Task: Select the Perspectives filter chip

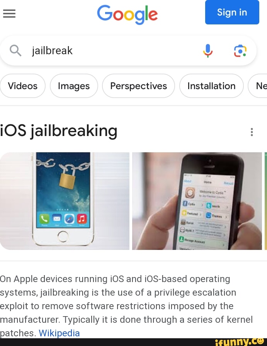Action: pos(138,86)
